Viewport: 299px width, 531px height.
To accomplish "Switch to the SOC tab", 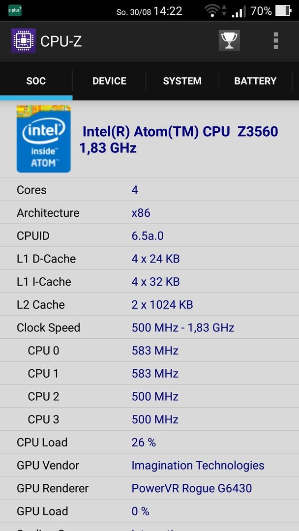I will pyautogui.click(x=36, y=81).
